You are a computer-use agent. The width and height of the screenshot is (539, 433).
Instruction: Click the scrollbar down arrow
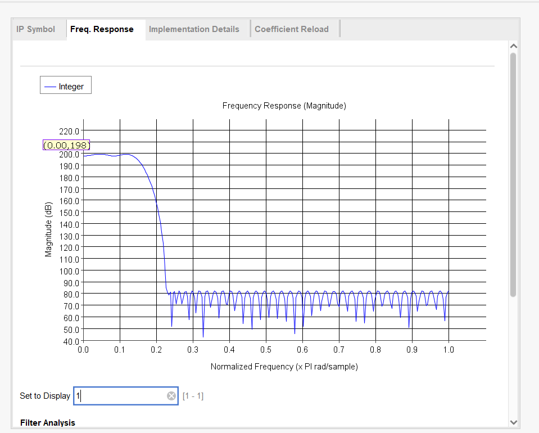[x=513, y=422]
